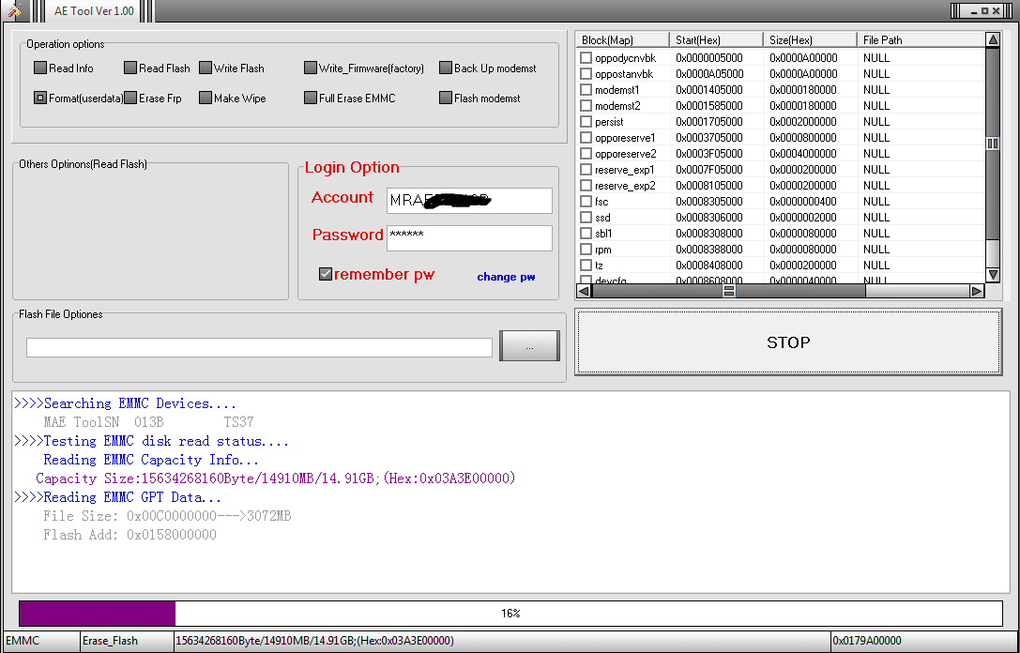Enable Erase Frp checkbox
This screenshot has width=1020, height=653.
(130, 98)
